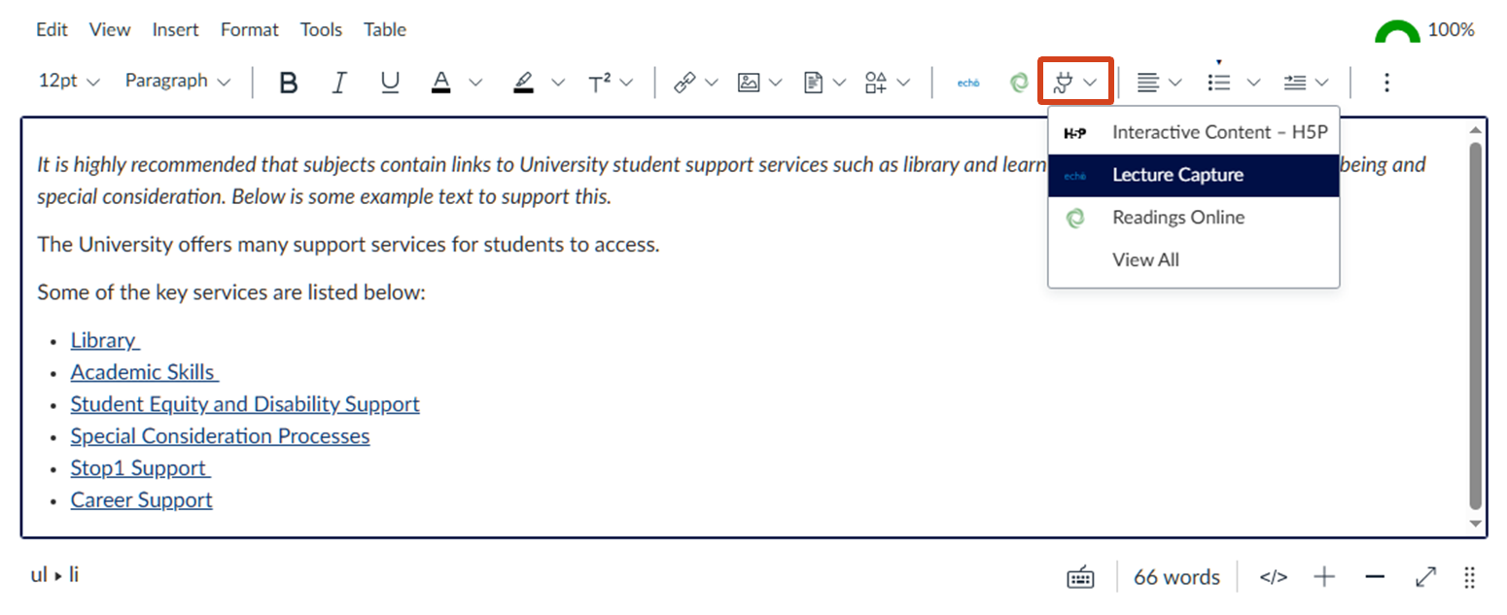Choose Lecture Capture from apps menu

(x=1194, y=175)
